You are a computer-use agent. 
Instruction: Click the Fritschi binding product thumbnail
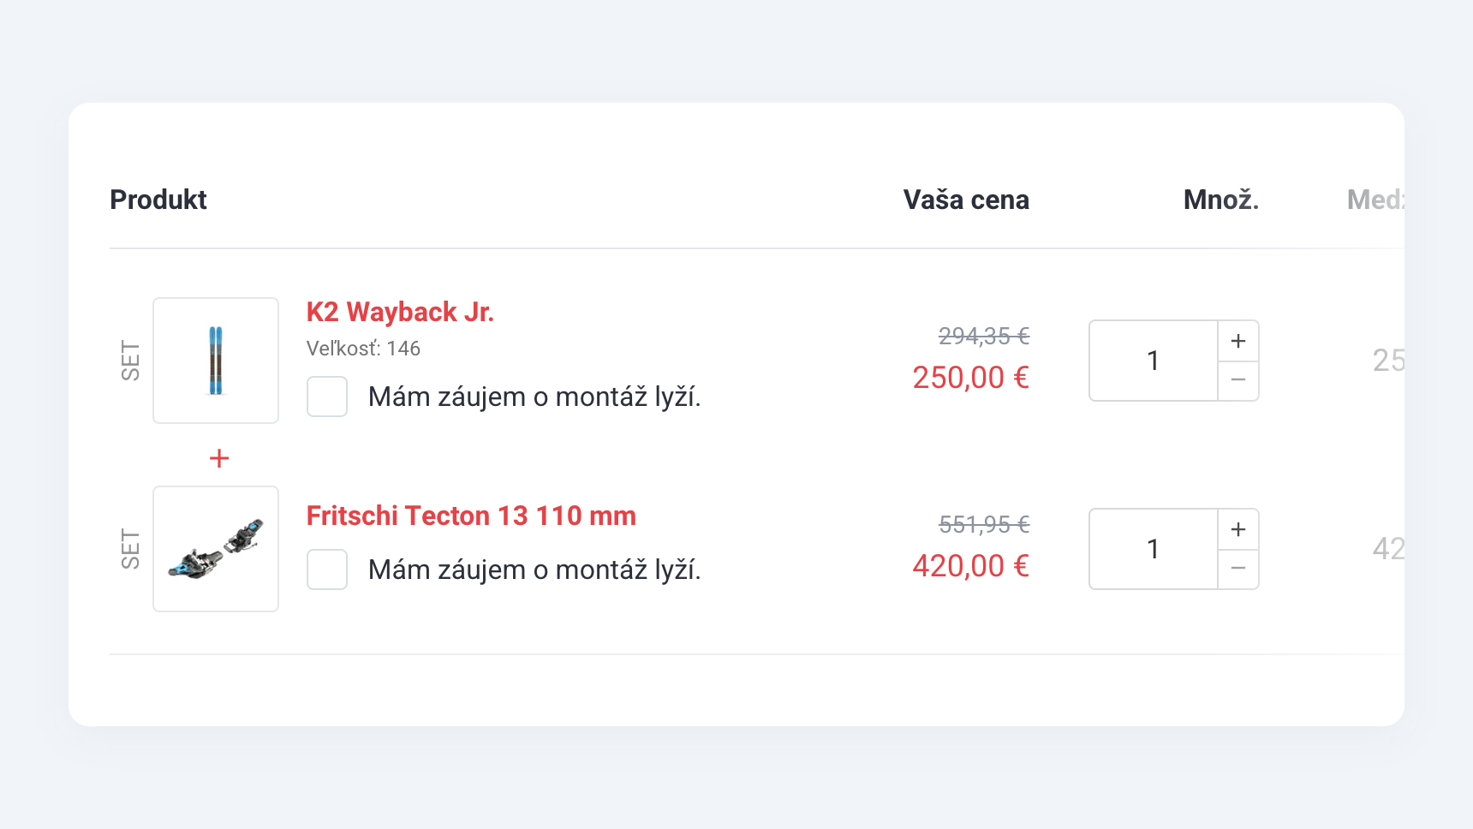[x=216, y=549]
